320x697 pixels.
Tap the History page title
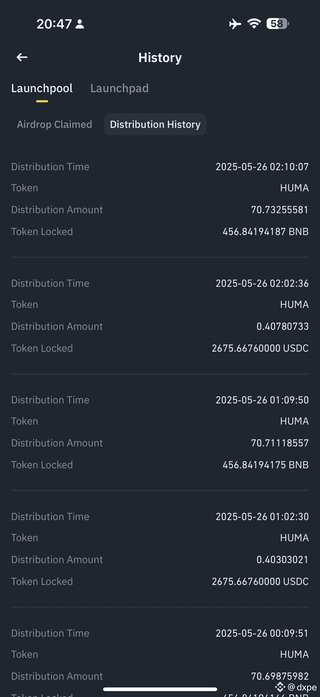pos(160,58)
